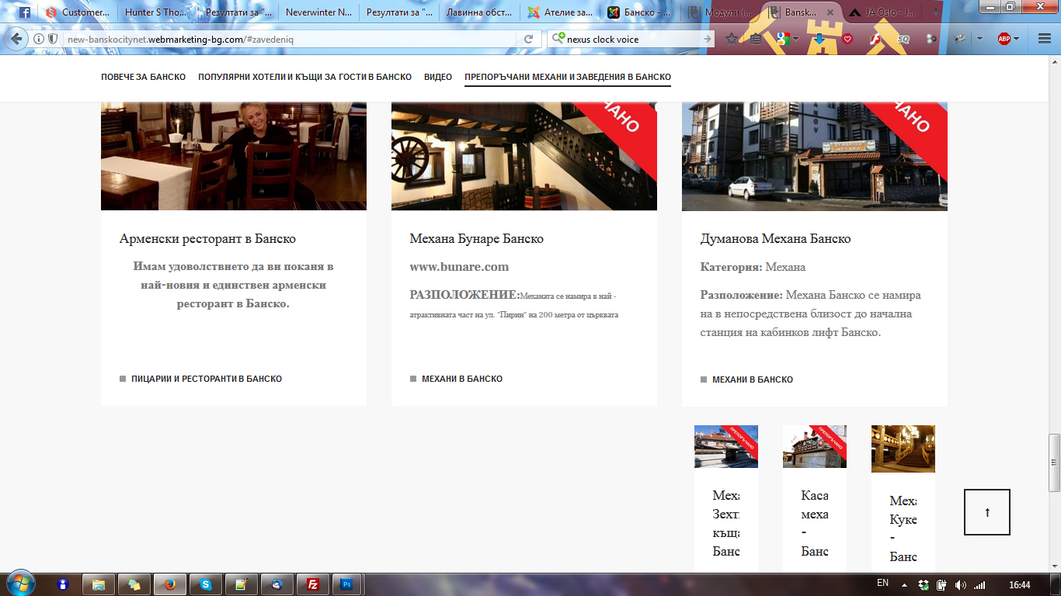This screenshot has width=1061, height=596.
Task: Open Windows Explorer from the taskbar
Action: pos(99,584)
